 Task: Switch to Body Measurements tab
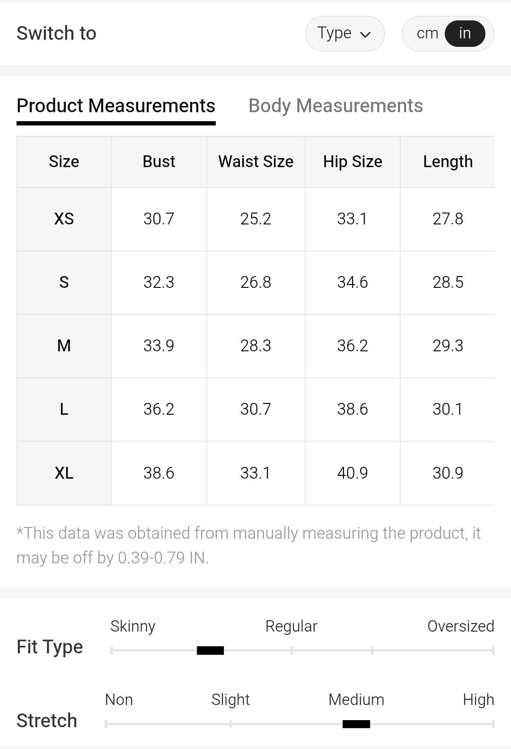[x=335, y=106]
